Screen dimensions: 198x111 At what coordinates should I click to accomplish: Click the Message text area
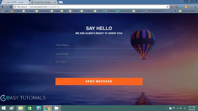coord(99,66)
